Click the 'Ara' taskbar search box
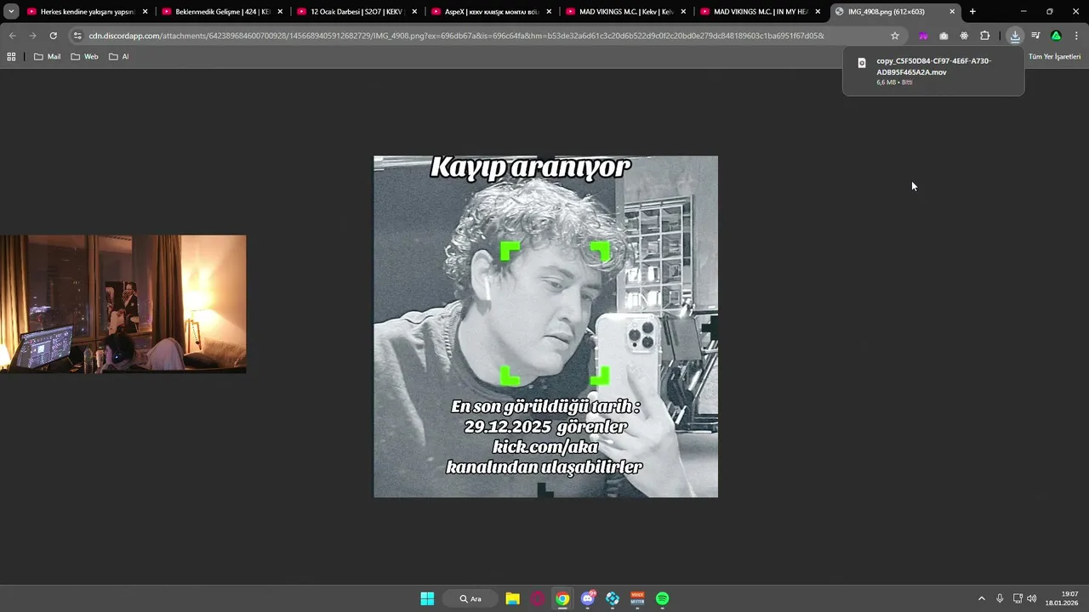1089x612 pixels. click(470, 598)
